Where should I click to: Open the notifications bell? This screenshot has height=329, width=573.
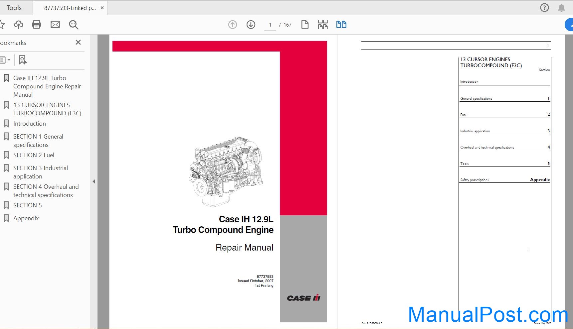click(x=561, y=8)
